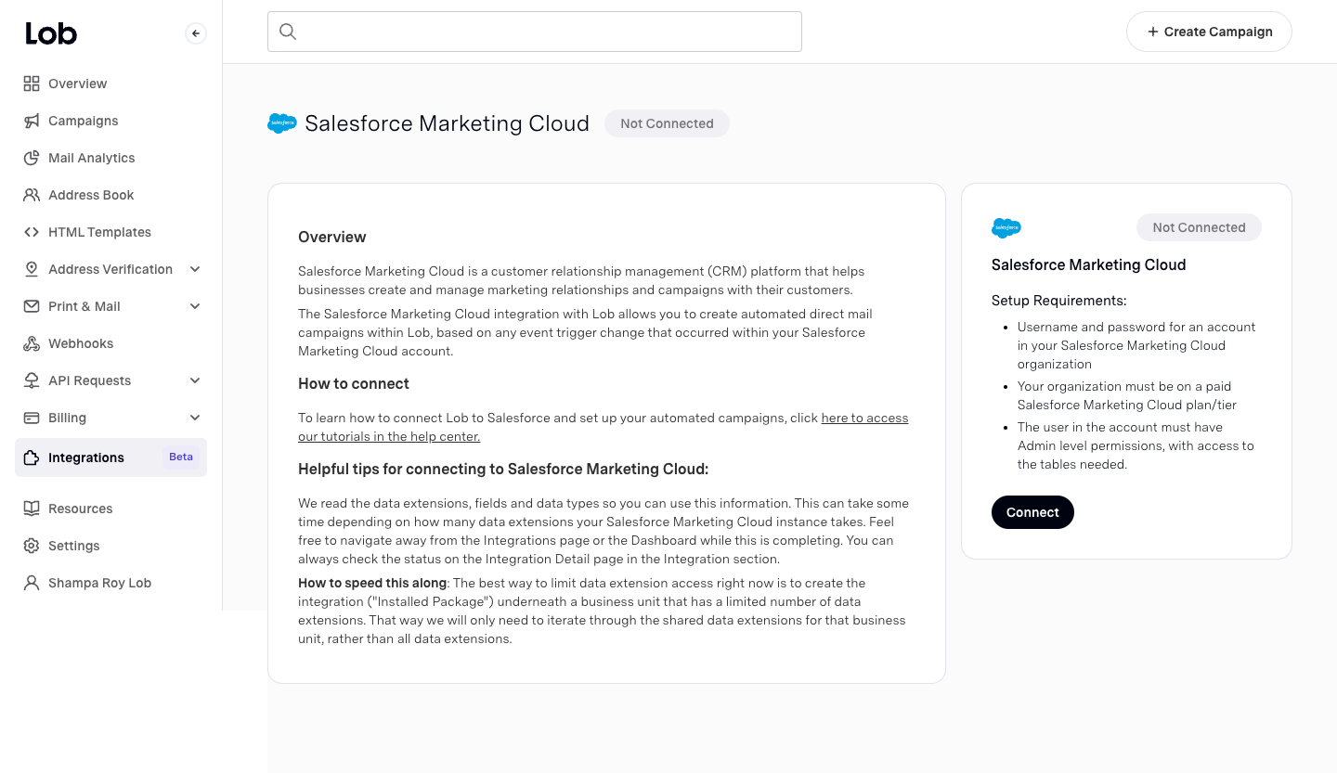Click the 'paid Salesforce Marketing Cloud plan' bullet
The width and height of the screenshot is (1337, 773).
pos(1127,395)
